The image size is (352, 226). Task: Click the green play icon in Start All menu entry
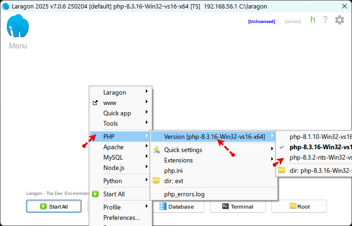point(95,194)
